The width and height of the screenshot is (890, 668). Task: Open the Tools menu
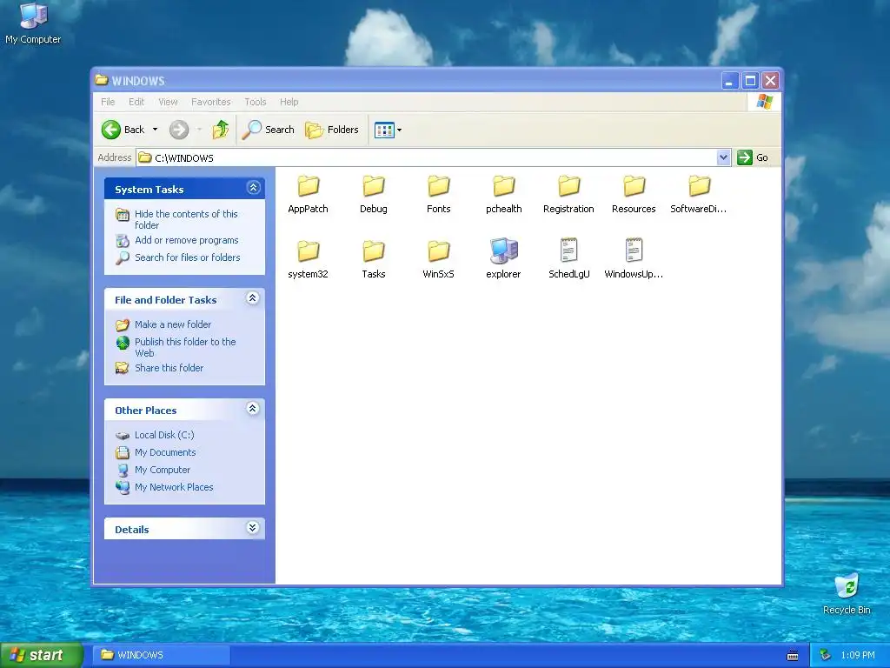click(256, 102)
